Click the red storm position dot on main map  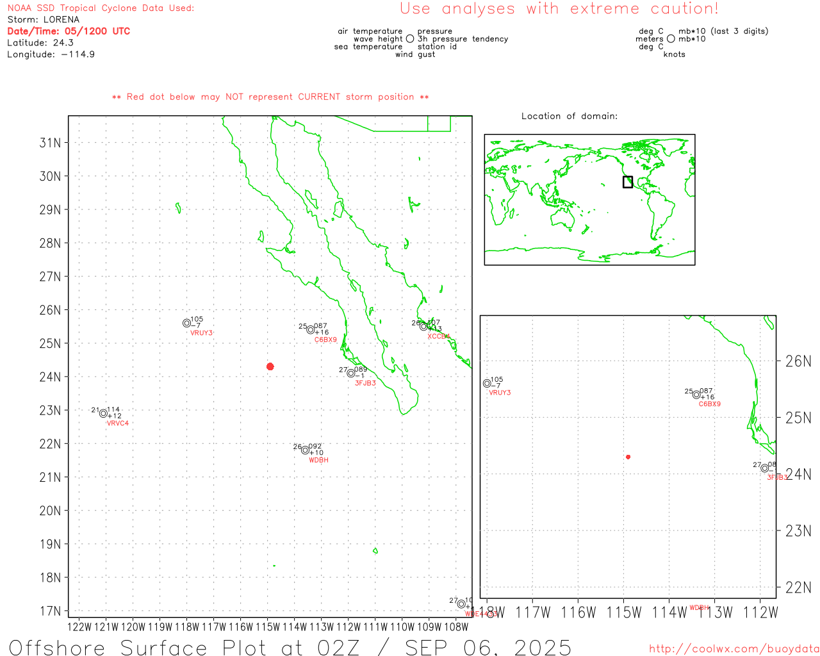coord(270,366)
